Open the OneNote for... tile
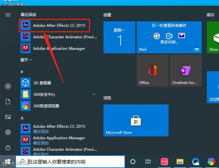Viewport: 219px width, 168px height. pyautogui.click(x=186, y=71)
